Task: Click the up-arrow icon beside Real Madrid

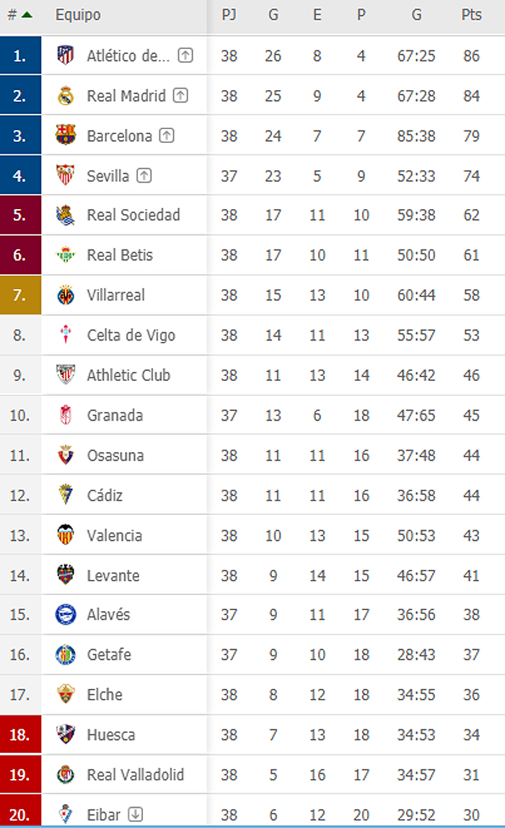Action: click(x=180, y=95)
